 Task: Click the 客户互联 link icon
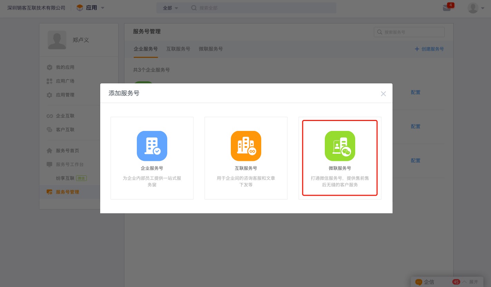(x=49, y=130)
